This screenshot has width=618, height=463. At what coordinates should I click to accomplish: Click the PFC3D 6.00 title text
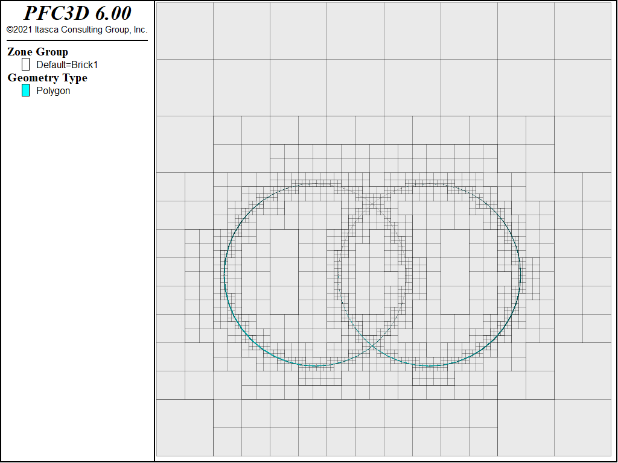pos(77,13)
